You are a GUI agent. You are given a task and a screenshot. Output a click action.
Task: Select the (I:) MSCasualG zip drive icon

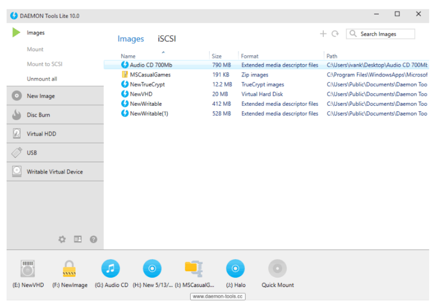pos(194,269)
